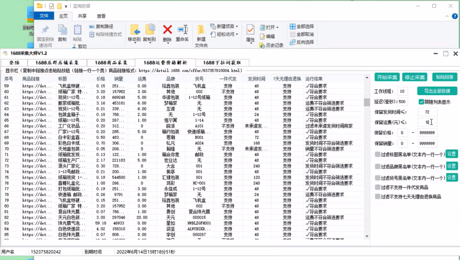Click the New Folder icon
Viewport: 460px width, 260px height.
(201, 30)
